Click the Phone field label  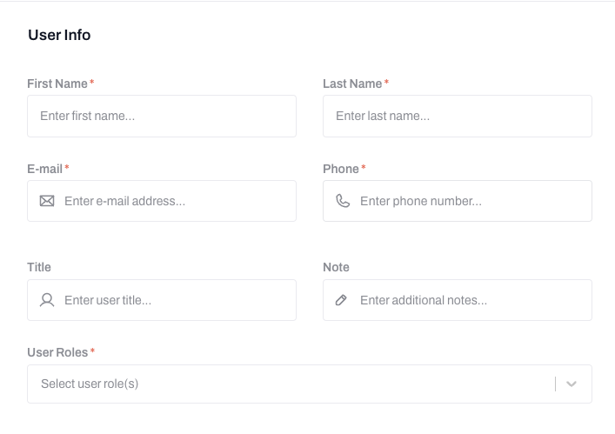click(341, 169)
